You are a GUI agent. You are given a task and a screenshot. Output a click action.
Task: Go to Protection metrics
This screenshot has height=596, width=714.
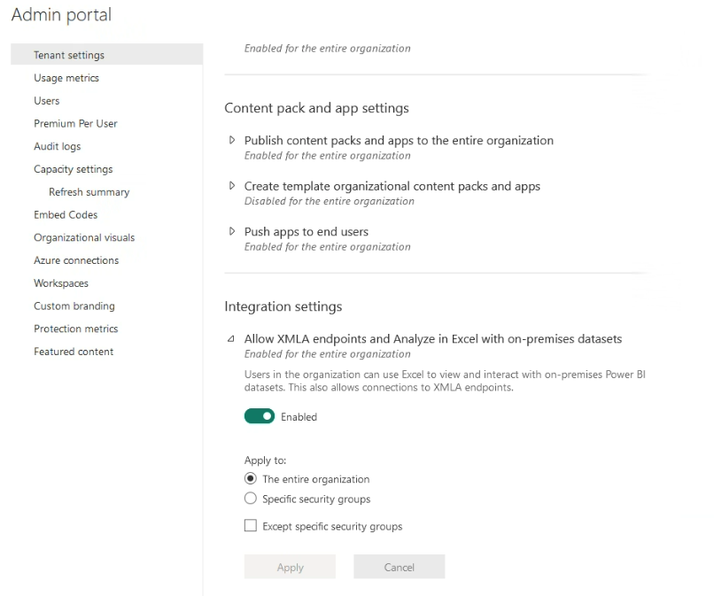[75, 329]
